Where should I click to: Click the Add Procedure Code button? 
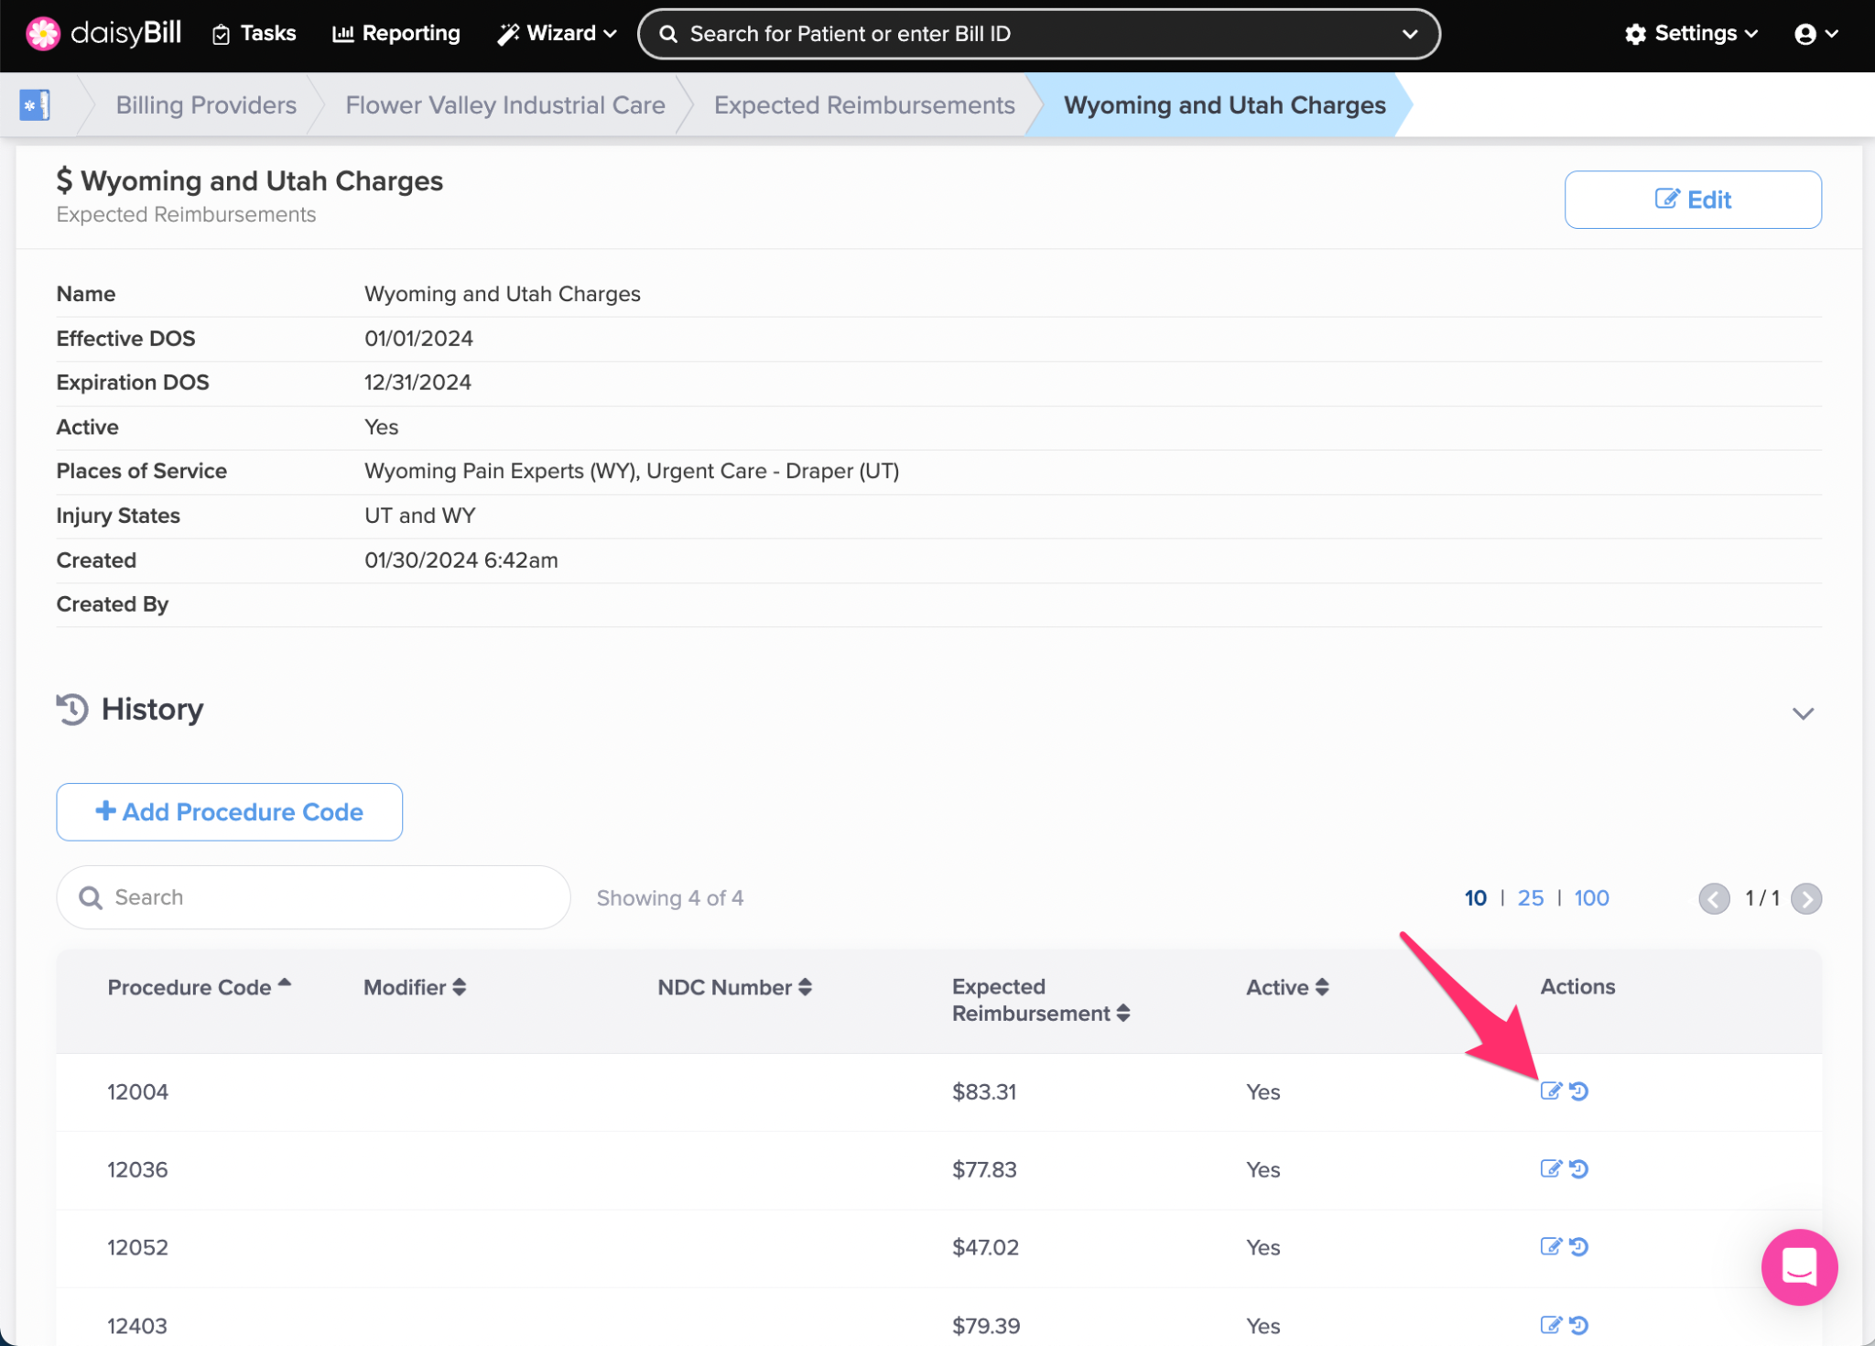pos(230,812)
